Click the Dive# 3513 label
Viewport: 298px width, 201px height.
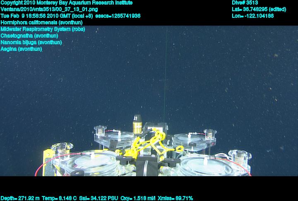click(x=245, y=2)
